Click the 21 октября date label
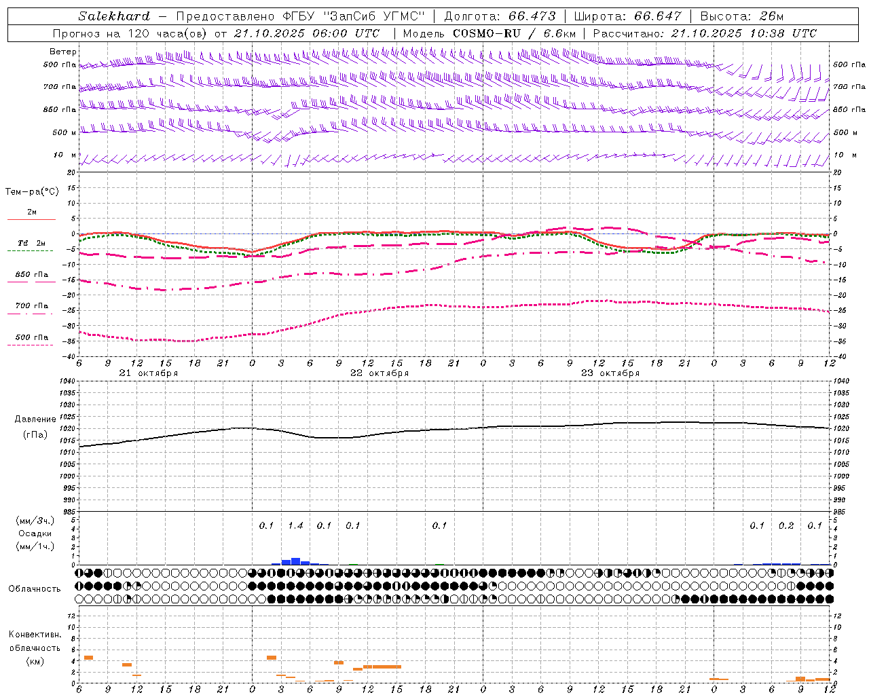869x695 pixels. [149, 373]
